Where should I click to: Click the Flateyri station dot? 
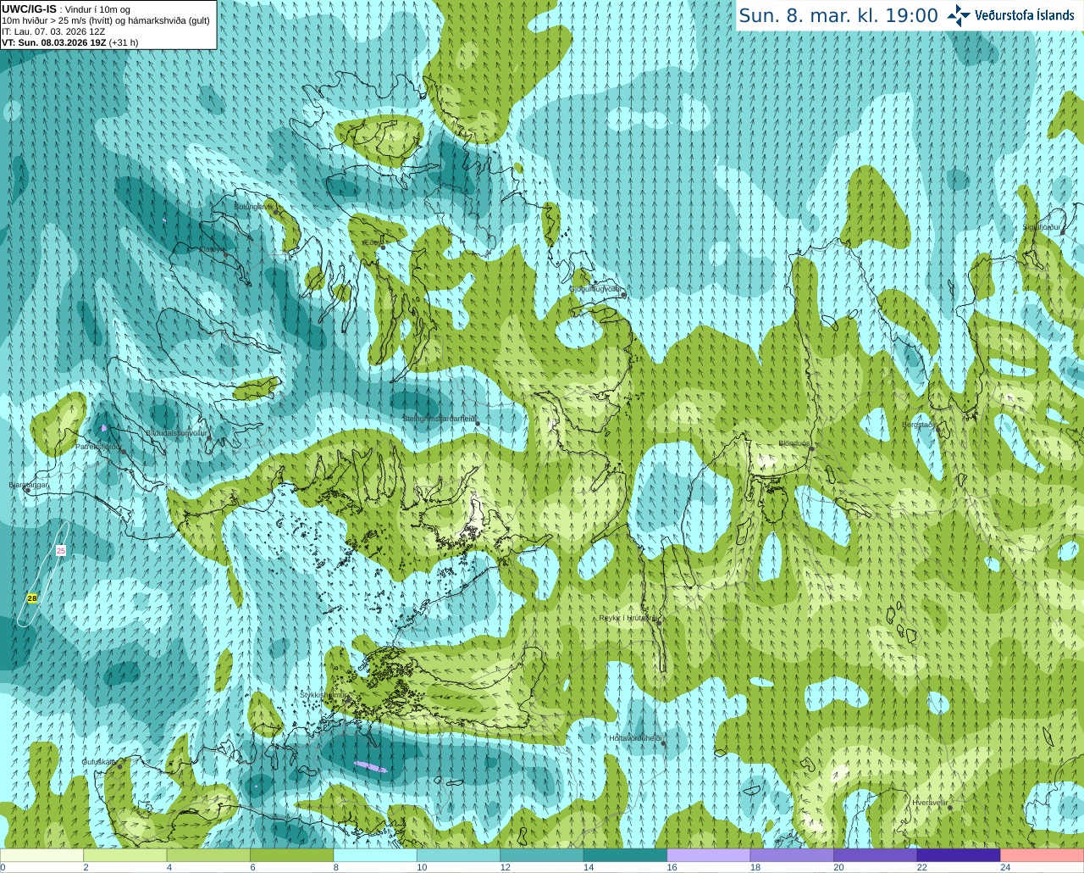click(x=225, y=254)
